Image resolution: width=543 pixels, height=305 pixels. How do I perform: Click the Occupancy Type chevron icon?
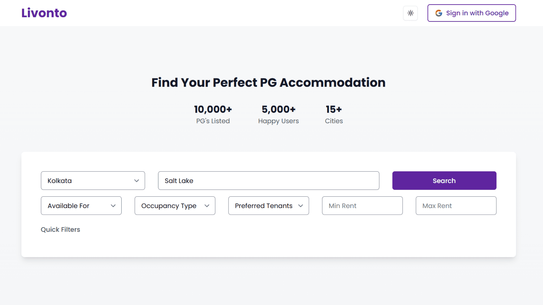(207, 206)
